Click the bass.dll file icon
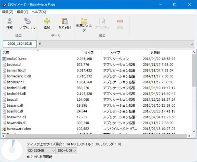 tap(4, 100)
